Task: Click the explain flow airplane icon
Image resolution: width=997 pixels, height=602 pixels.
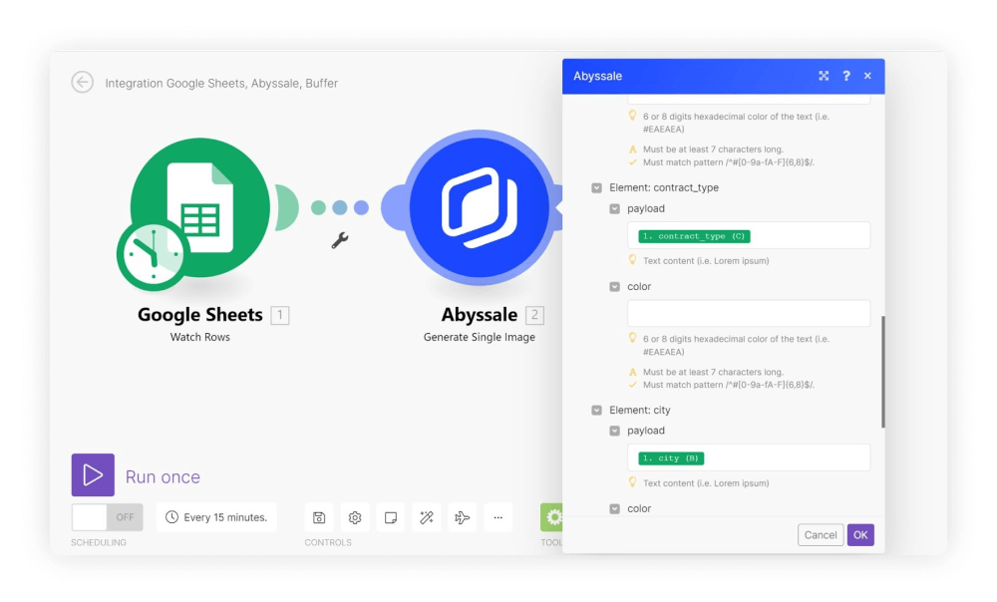Action: point(463,517)
